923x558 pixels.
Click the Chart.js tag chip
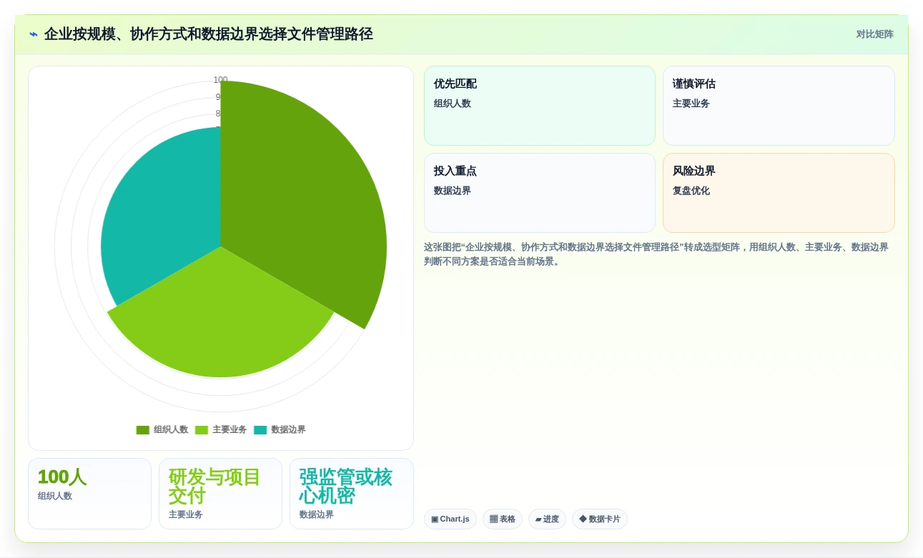[450, 519]
